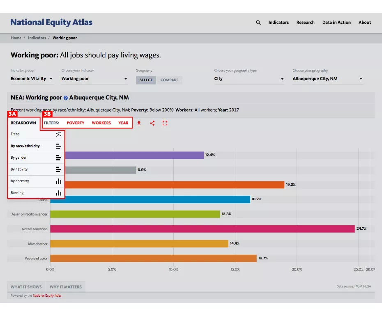This screenshot has height=316, width=382.
Task: Select the Trend line-chart icon
Action: pyautogui.click(x=58, y=134)
